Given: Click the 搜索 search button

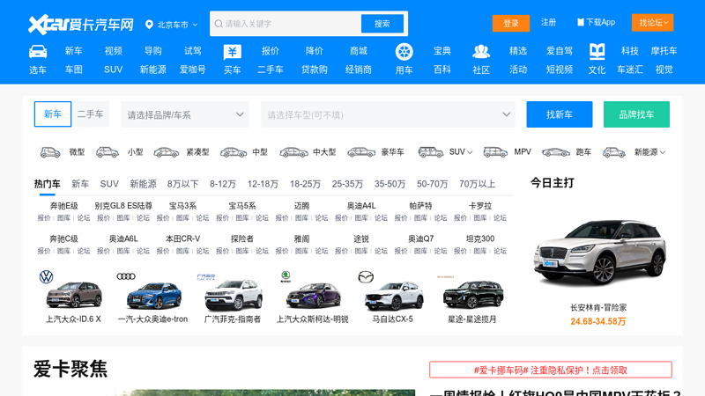Looking at the screenshot, I should click(x=382, y=24).
